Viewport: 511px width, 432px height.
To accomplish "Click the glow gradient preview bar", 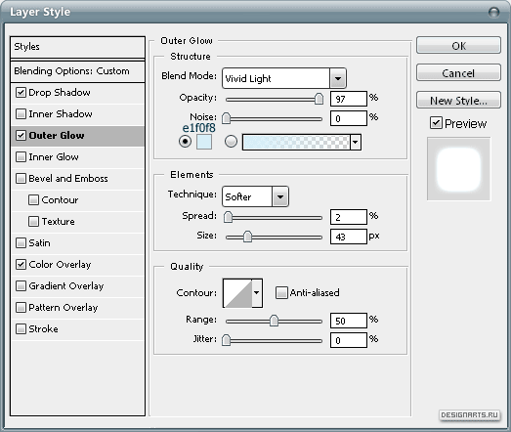I will pyautogui.click(x=296, y=142).
